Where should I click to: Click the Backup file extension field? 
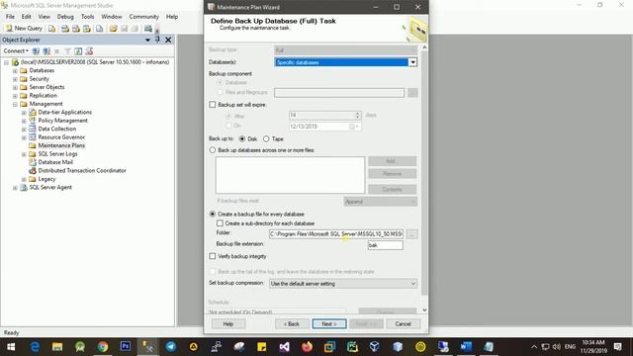[x=385, y=245]
